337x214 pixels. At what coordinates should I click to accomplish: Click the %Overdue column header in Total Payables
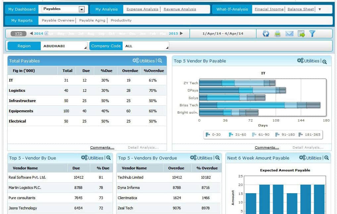point(154,71)
